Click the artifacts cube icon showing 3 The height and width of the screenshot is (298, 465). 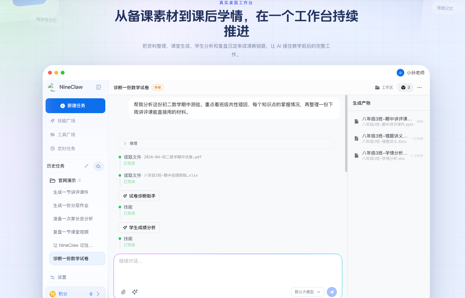click(x=406, y=88)
